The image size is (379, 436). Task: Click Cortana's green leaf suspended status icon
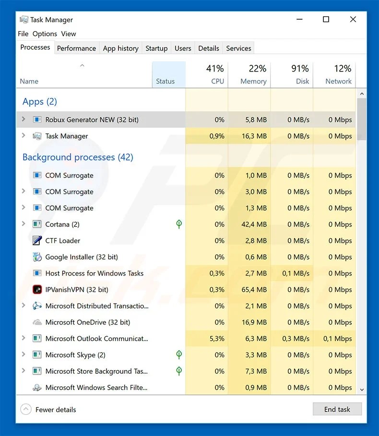click(179, 224)
